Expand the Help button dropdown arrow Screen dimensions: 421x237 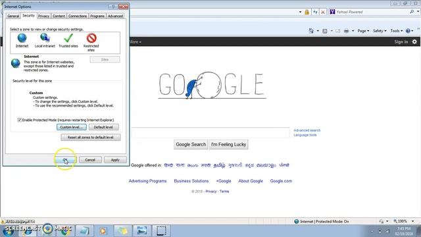(x=412, y=31)
